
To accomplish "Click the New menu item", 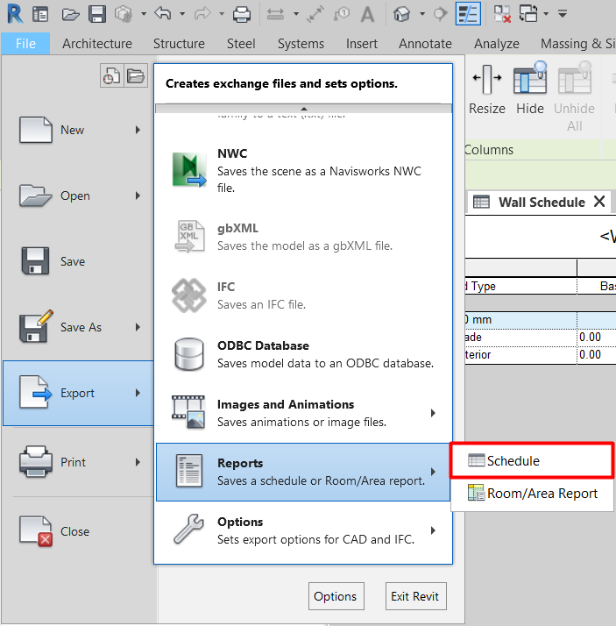I will pos(78,130).
